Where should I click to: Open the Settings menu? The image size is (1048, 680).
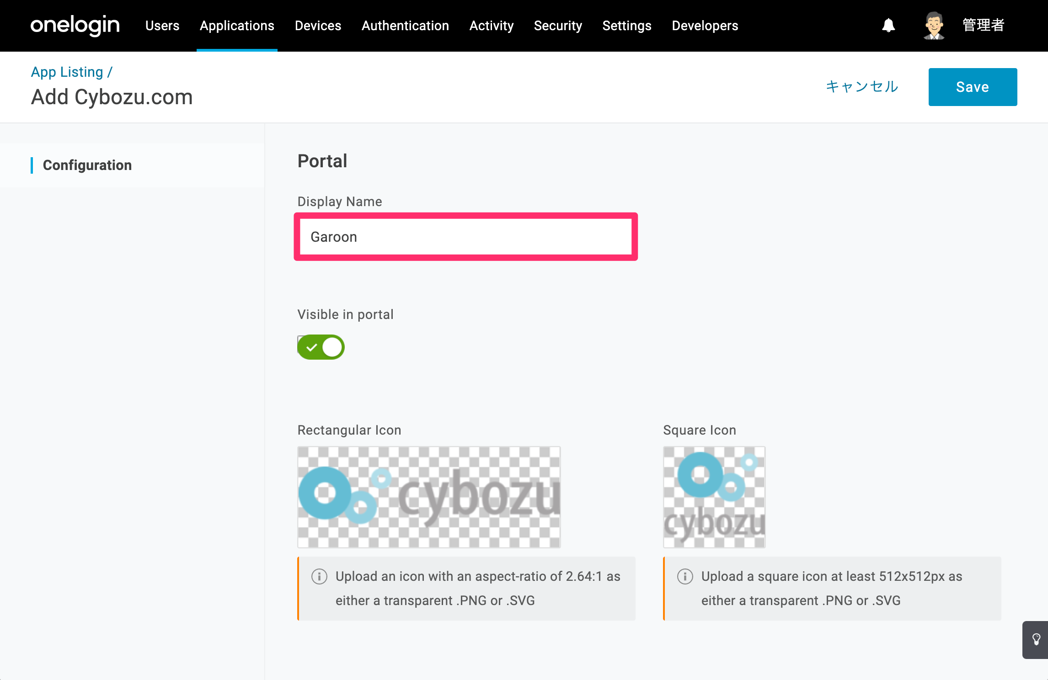[x=627, y=26]
